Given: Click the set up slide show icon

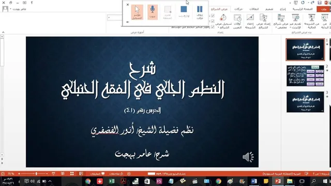Looking at the screenshot, I should pyautogui.click(x=263, y=22).
